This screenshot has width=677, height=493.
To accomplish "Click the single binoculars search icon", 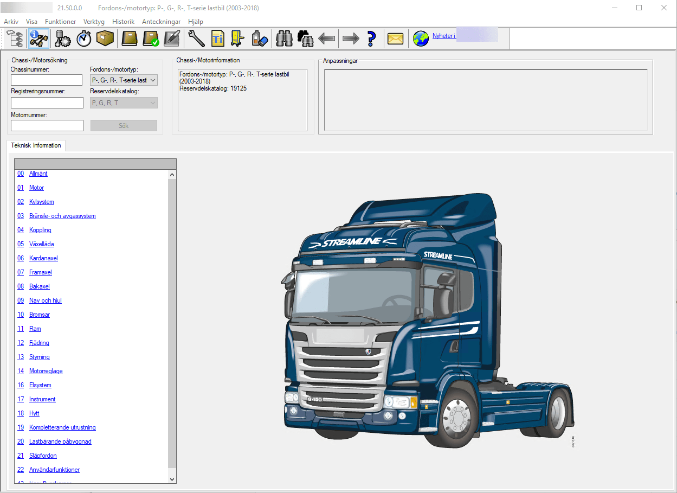I will [x=285, y=39].
